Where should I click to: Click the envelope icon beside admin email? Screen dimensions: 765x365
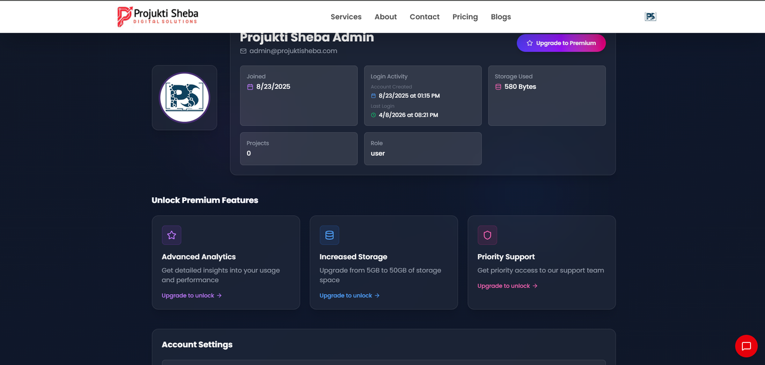pos(243,51)
